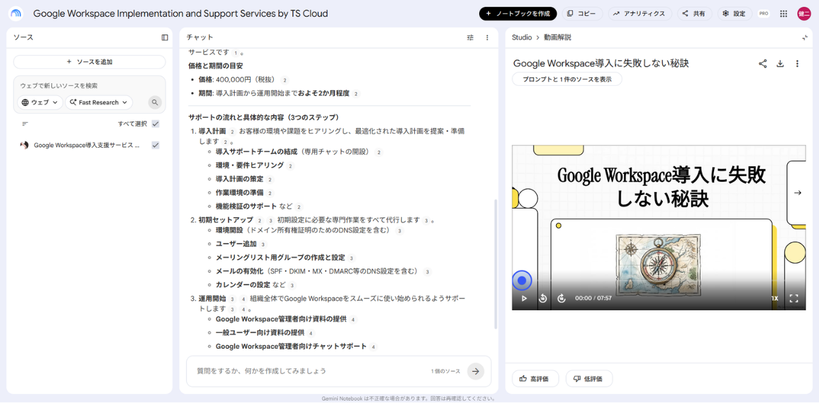This screenshot has height=403, width=819.
Task: Click the NotebookLM logo icon
Action: click(x=15, y=13)
